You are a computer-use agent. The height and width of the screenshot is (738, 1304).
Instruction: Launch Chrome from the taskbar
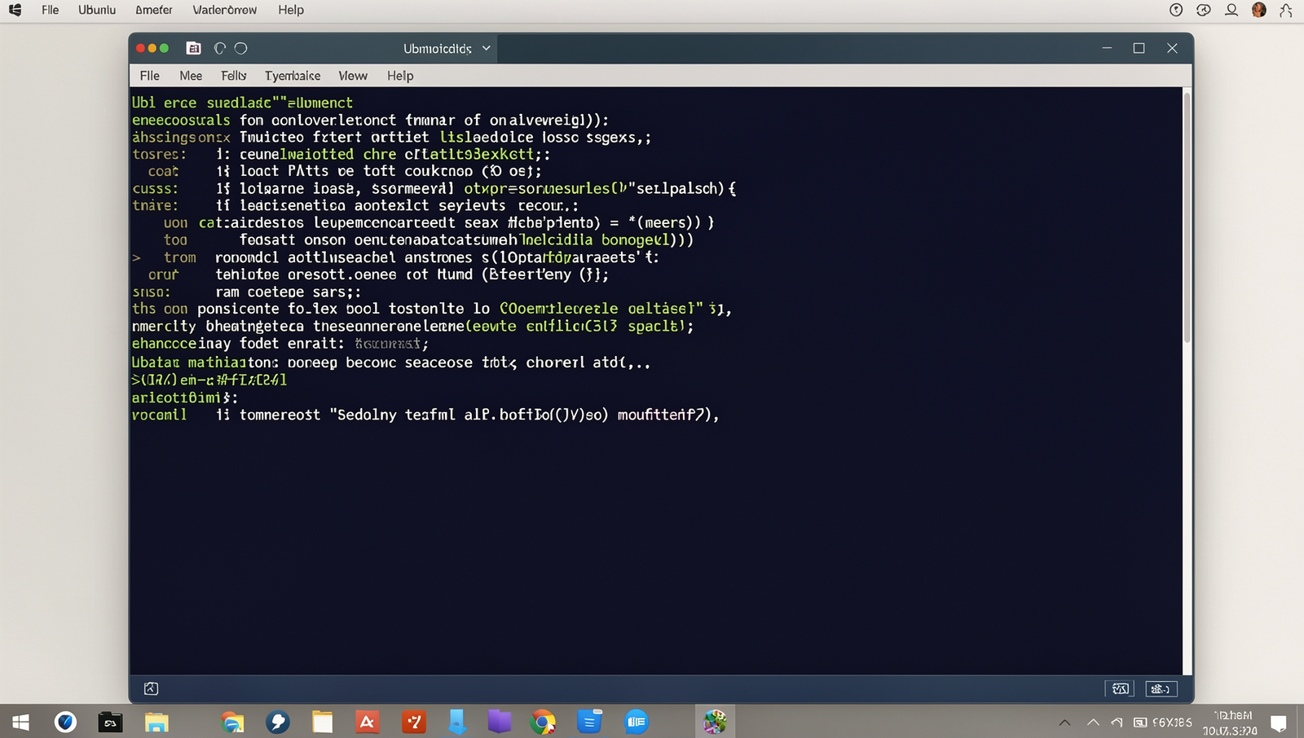tap(543, 722)
